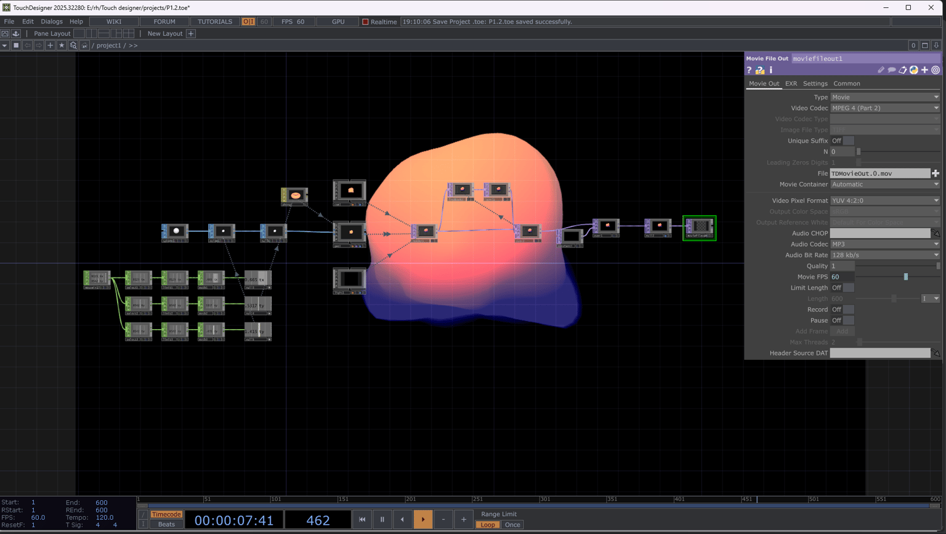Viewport: 946px width, 534px height.
Task: Open the Length units dropdown
Action: pos(931,298)
